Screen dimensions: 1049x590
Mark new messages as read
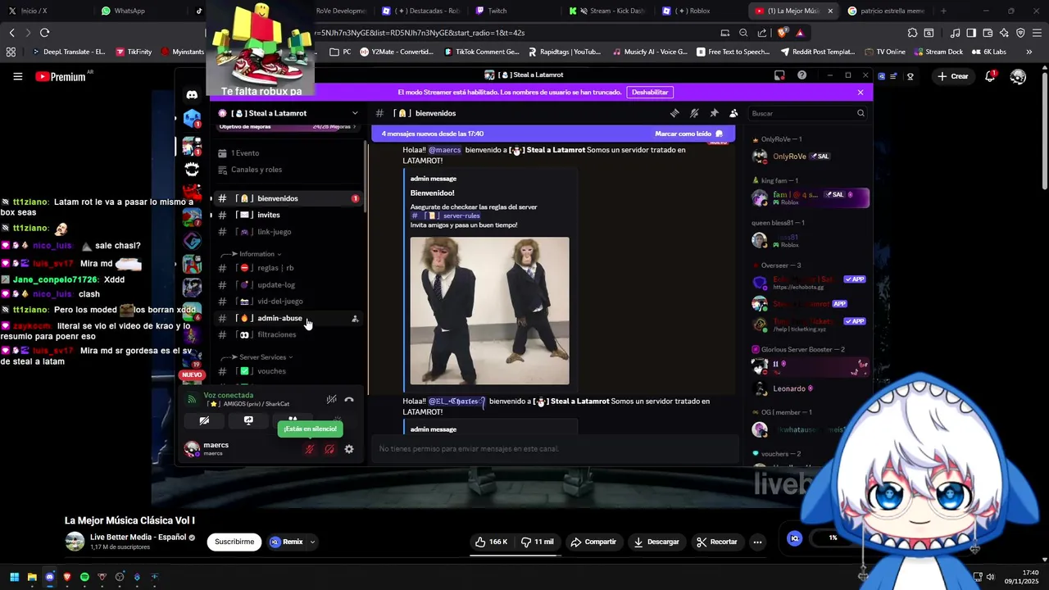pos(688,134)
